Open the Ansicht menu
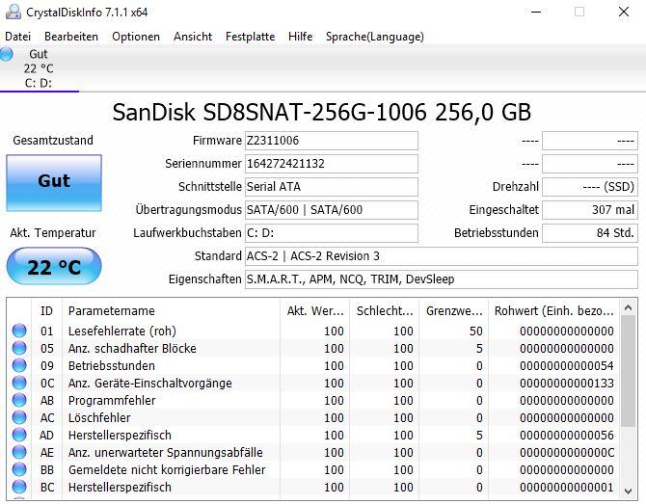 point(193,37)
